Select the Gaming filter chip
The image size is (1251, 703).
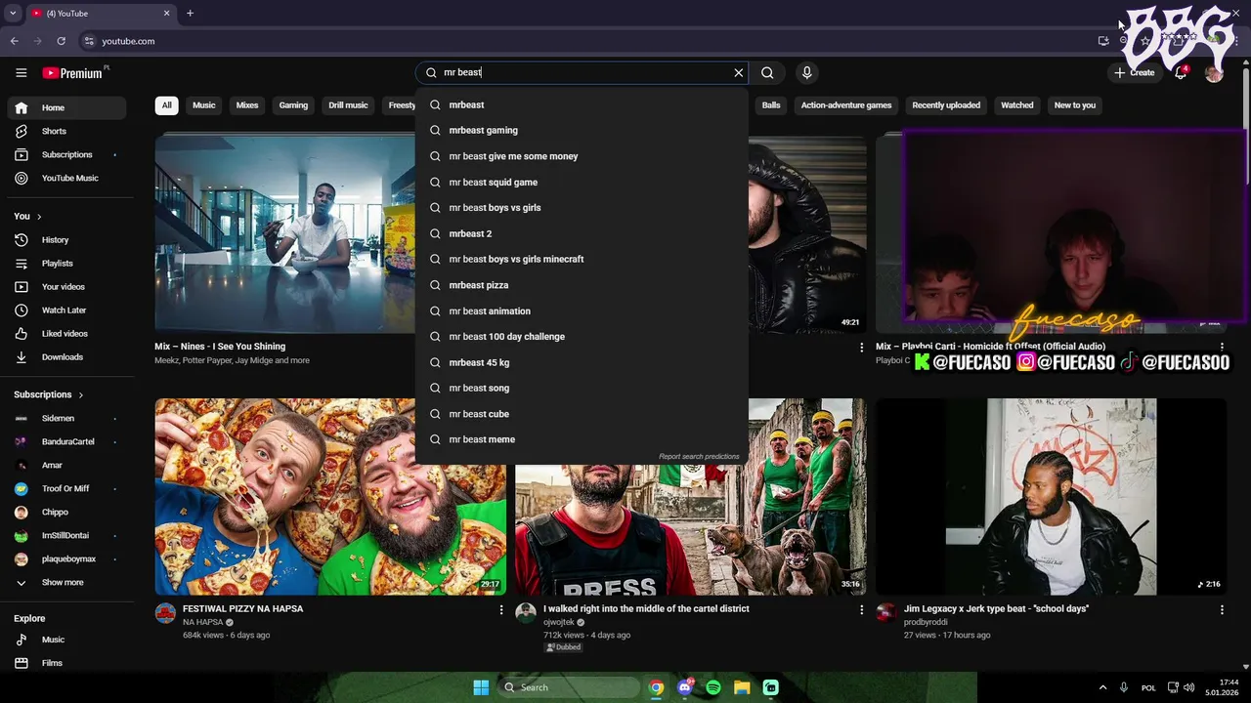tap(293, 105)
